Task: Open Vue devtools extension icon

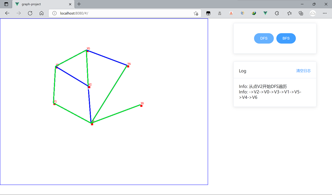Action: click(x=265, y=13)
